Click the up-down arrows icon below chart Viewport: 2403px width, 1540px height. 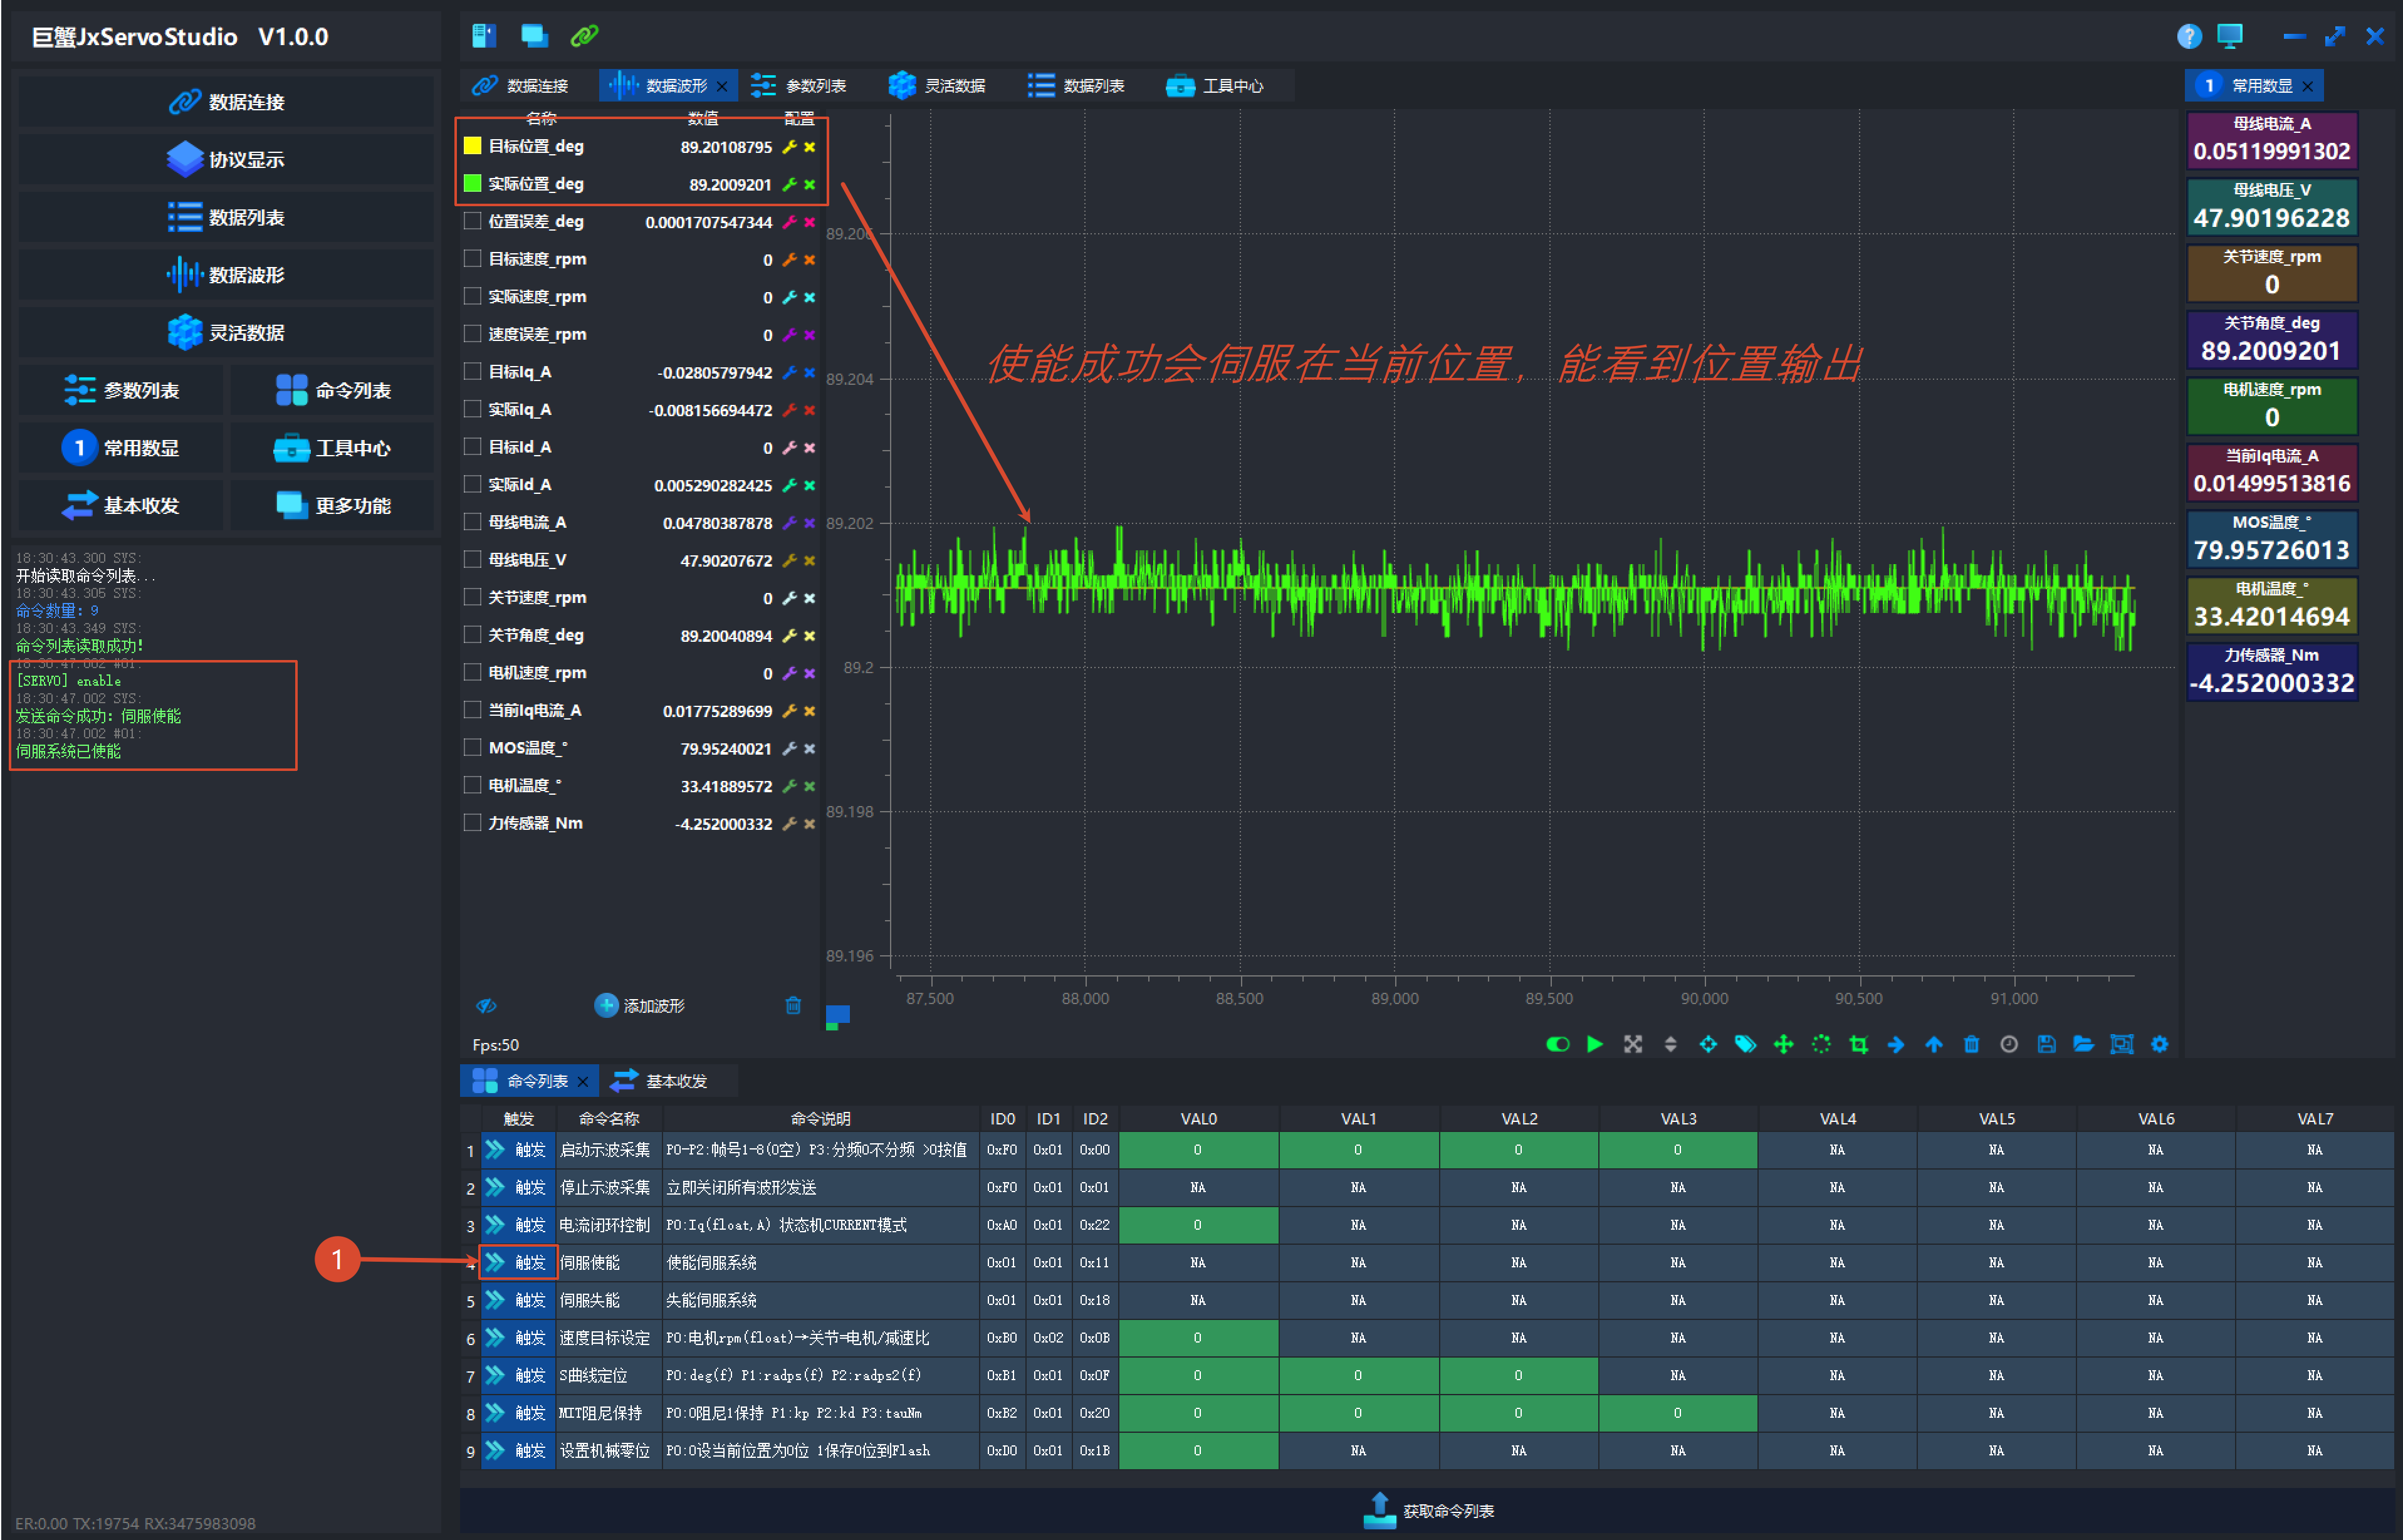pos(1670,1044)
